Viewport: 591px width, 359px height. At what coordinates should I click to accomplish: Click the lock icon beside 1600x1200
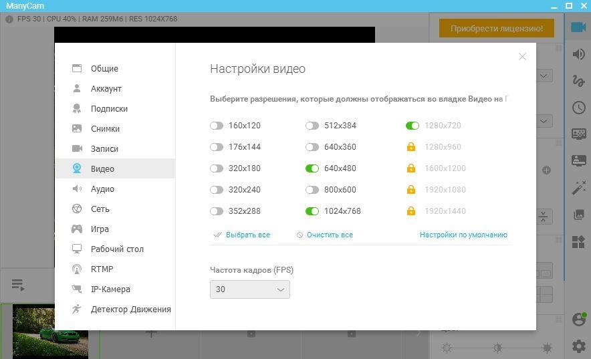[411, 168]
